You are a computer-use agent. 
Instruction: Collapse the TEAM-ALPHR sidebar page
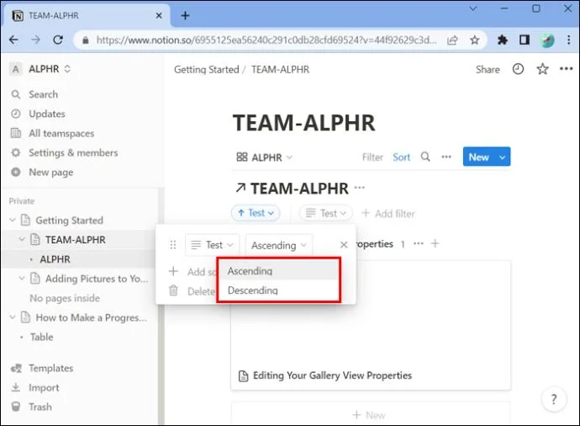(22, 239)
